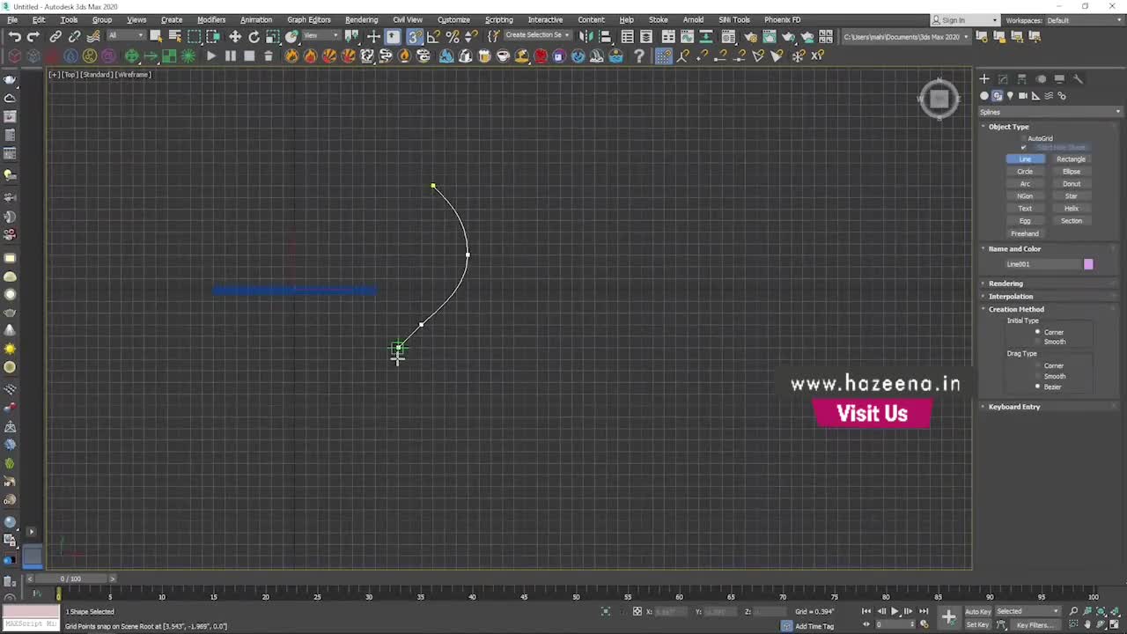Select Drag Type Bezier radio button
Image resolution: width=1127 pixels, height=634 pixels.
tap(1037, 387)
